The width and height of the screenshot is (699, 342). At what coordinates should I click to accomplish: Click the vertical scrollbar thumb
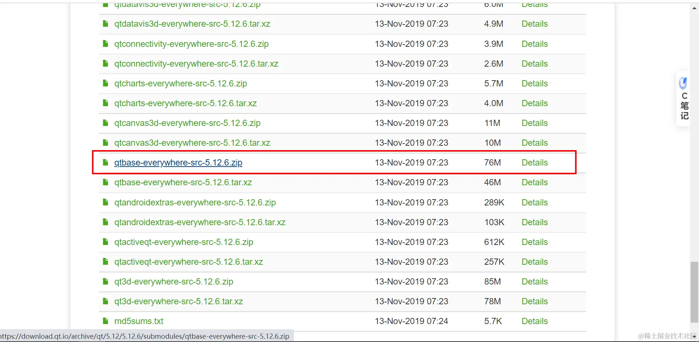pyautogui.click(x=694, y=292)
